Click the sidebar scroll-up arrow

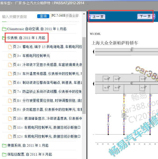coord(84,14)
